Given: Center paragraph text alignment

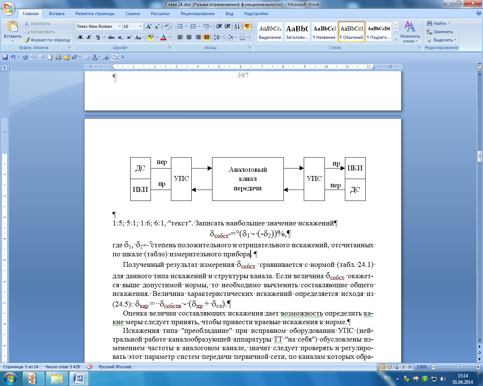Looking at the screenshot, I should coord(189,37).
